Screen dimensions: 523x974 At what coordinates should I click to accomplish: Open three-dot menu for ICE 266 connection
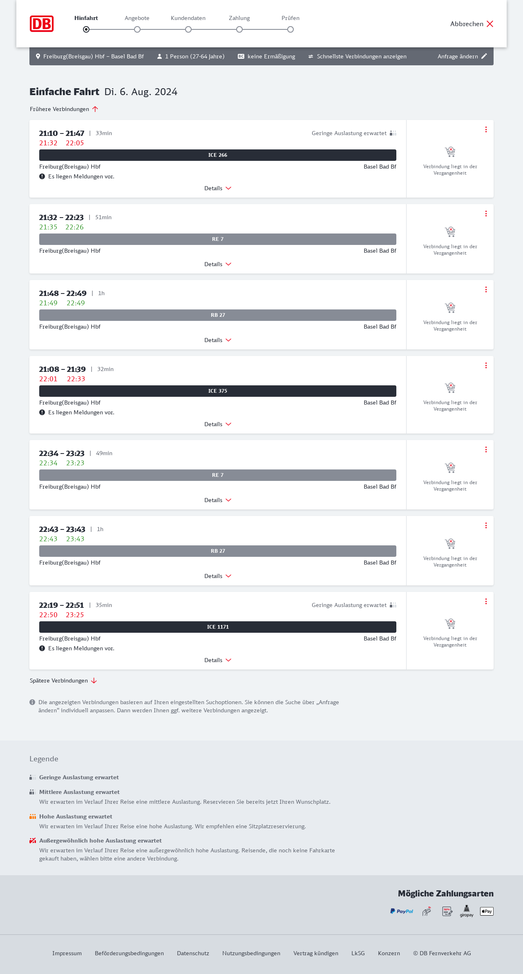coord(486,129)
